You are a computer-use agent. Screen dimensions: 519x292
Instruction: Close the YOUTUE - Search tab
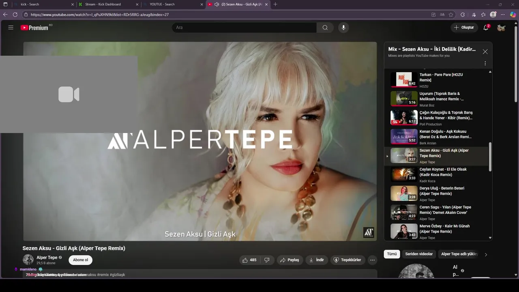(202, 4)
